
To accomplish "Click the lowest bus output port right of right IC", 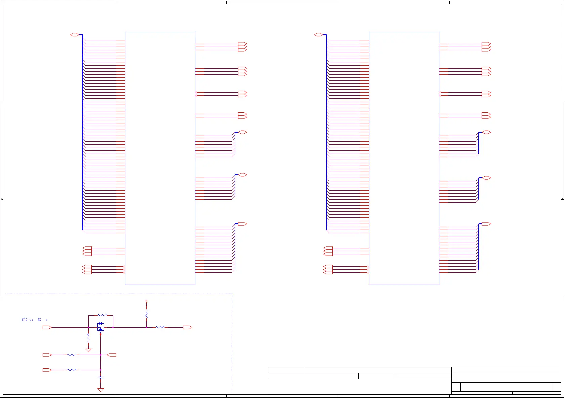I will click(x=487, y=224).
